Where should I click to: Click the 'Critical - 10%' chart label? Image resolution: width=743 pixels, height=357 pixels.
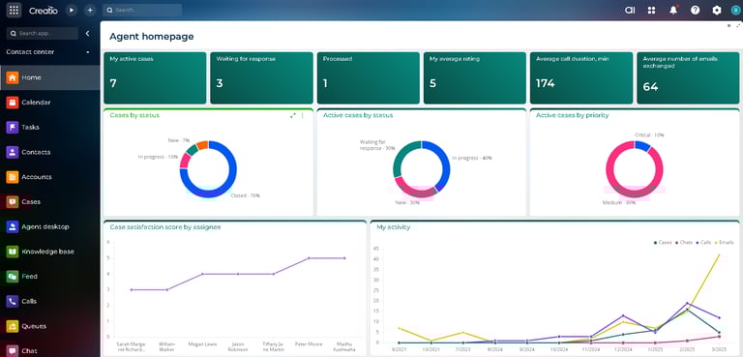click(x=649, y=135)
